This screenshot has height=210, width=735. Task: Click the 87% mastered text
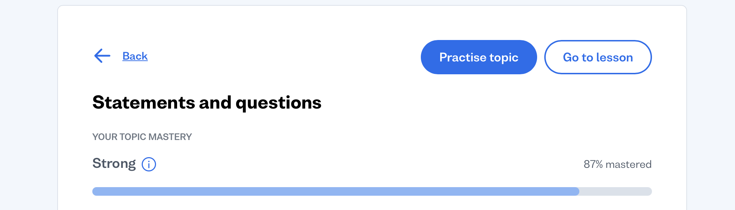click(617, 164)
